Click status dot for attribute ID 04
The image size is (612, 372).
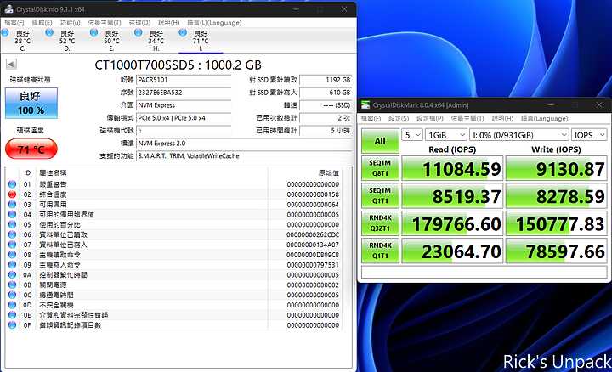tap(12, 215)
